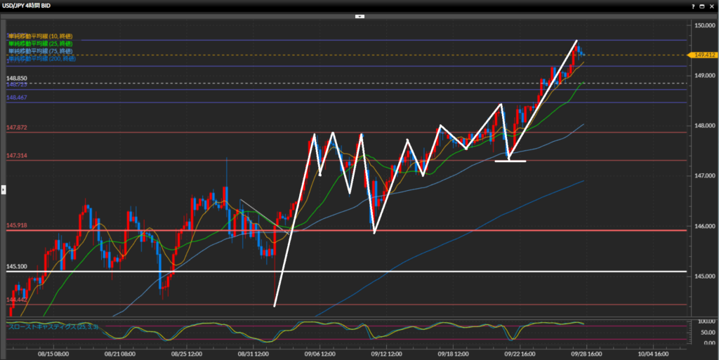This screenshot has height=360, width=719.
Task: Click the 150.000 price axis label
Action: [703, 25]
